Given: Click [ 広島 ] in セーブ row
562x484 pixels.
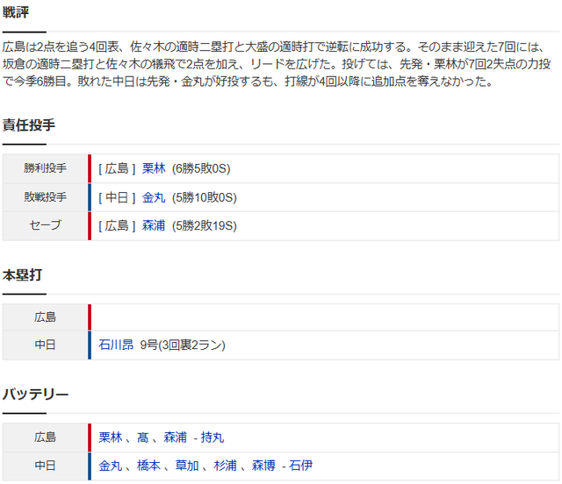Looking at the screenshot, I should [x=117, y=225].
